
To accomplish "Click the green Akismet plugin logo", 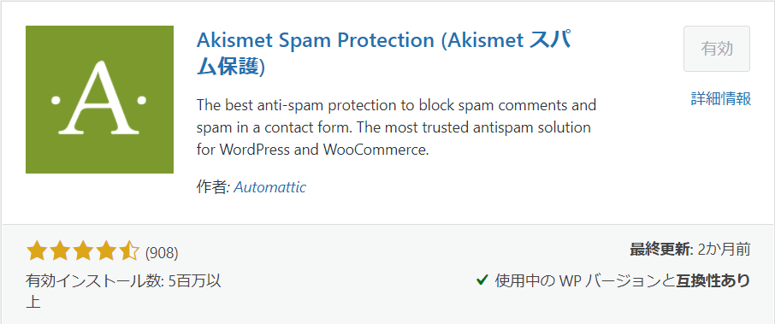I will (99, 99).
